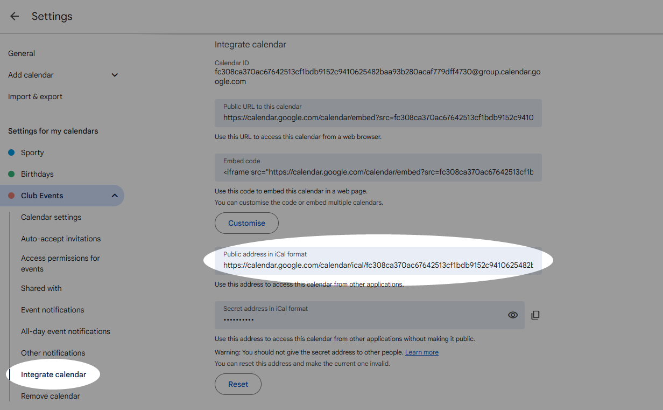Select Integrate calendar in sidebar
The width and height of the screenshot is (663, 410).
tap(53, 374)
